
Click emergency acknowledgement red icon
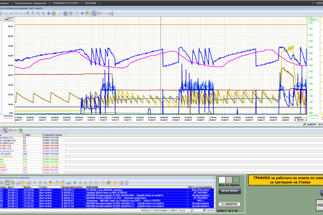click(50, 183)
